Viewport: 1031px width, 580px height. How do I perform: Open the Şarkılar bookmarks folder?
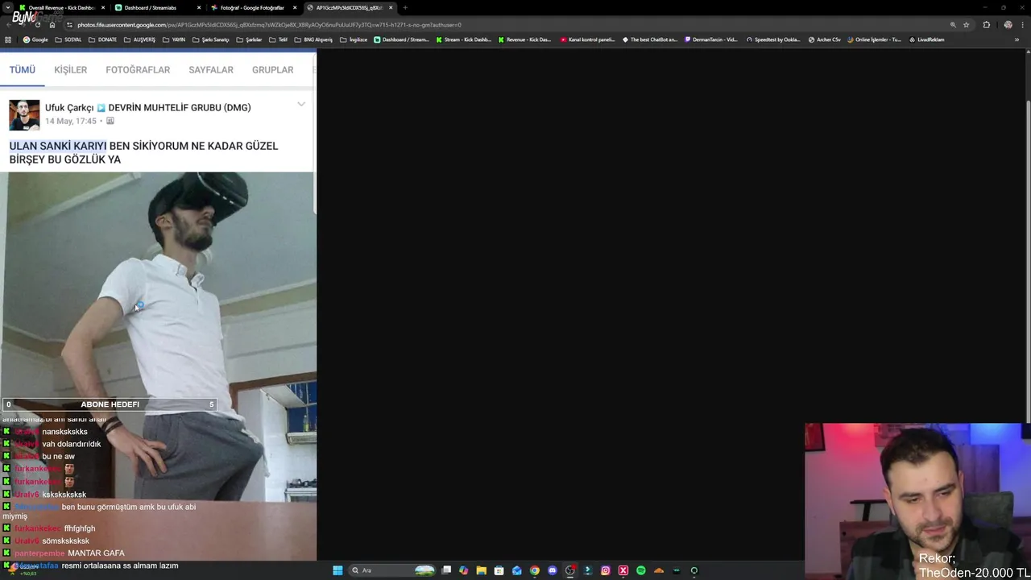(x=249, y=39)
